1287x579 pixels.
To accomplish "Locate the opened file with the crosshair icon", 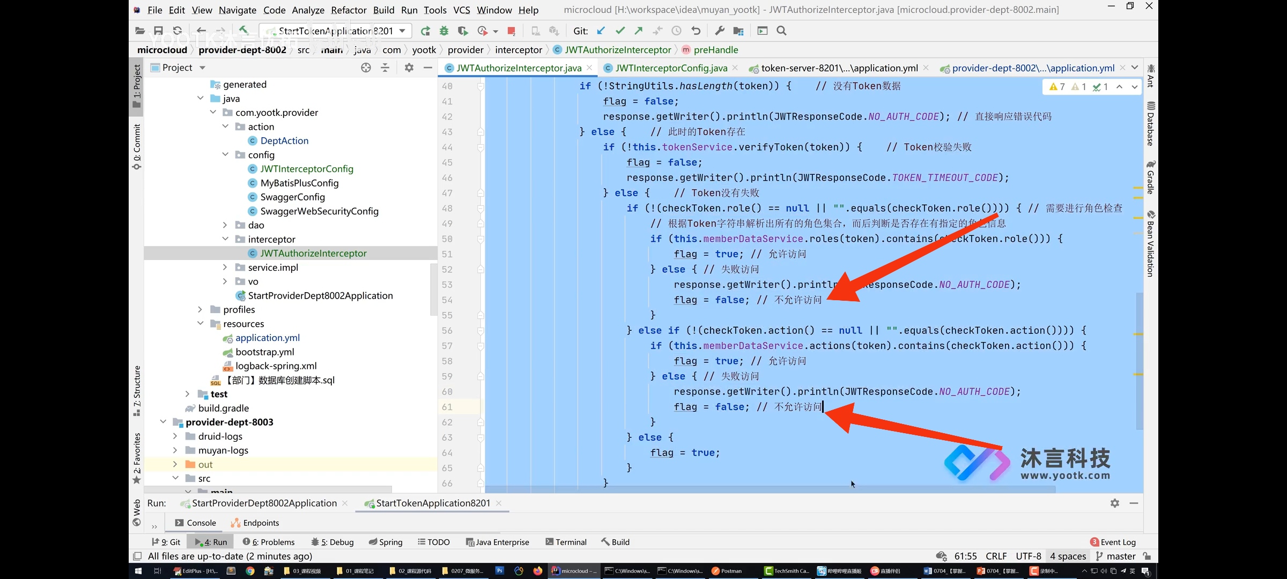I will pyautogui.click(x=366, y=68).
